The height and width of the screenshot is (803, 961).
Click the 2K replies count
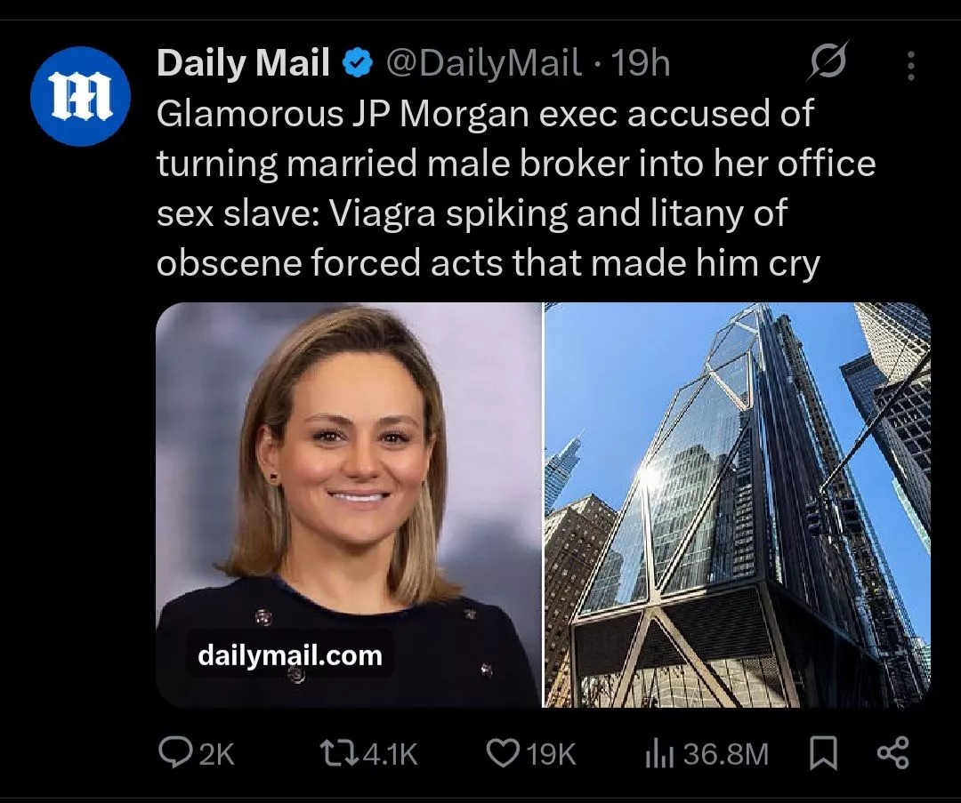pyautogui.click(x=216, y=755)
